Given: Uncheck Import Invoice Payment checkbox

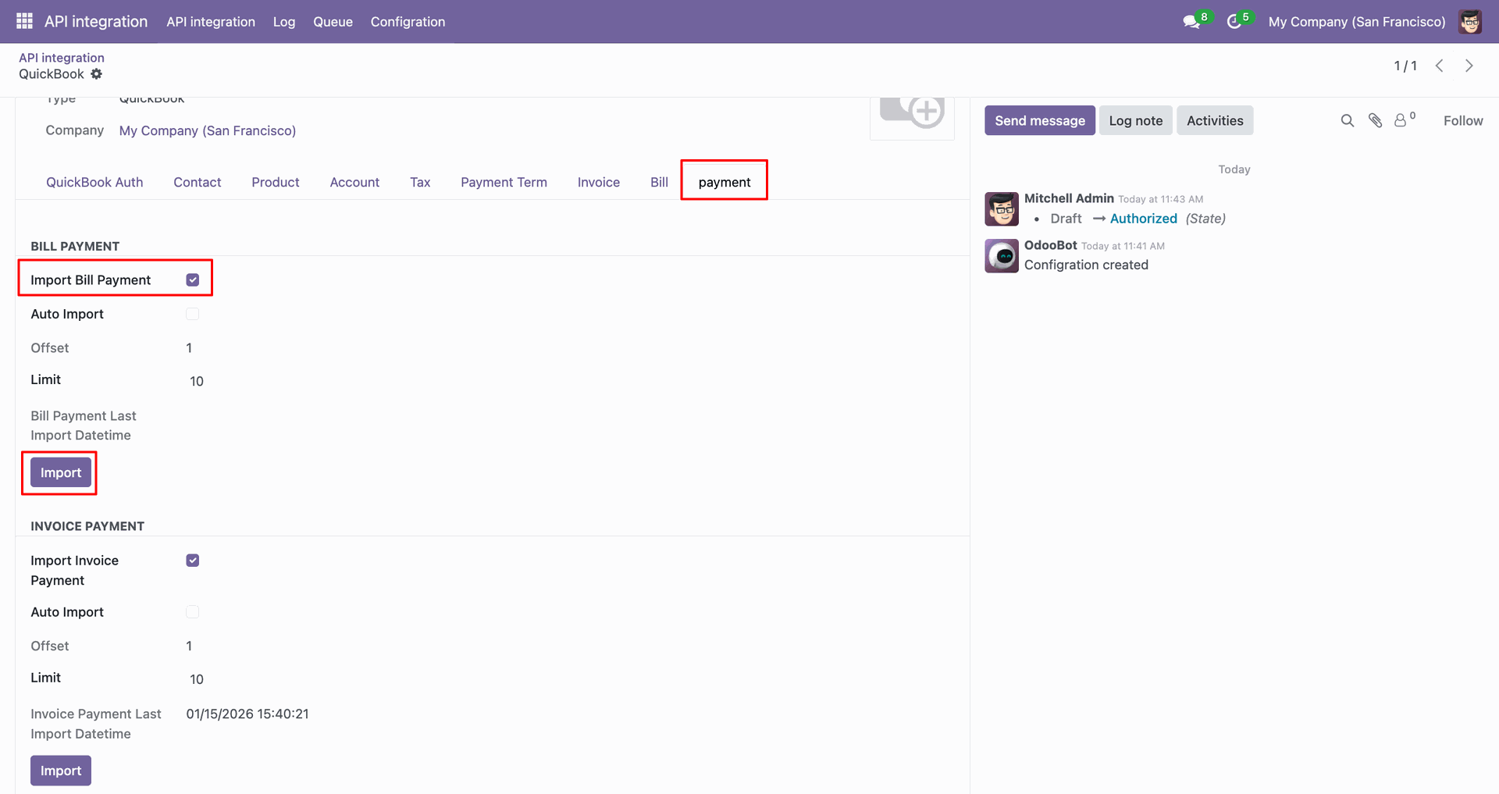Looking at the screenshot, I should click(x=193, y=561).
